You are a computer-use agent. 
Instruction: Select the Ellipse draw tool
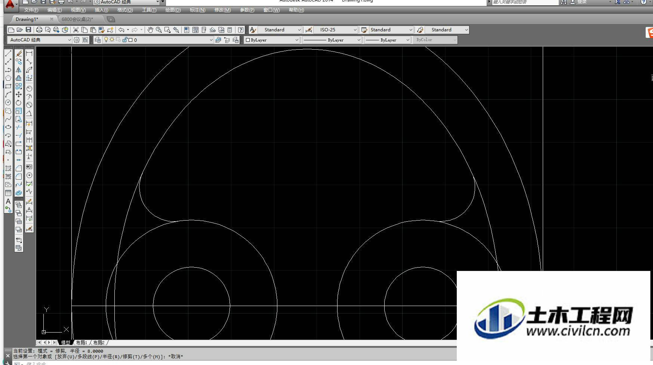tap(8, 127)
